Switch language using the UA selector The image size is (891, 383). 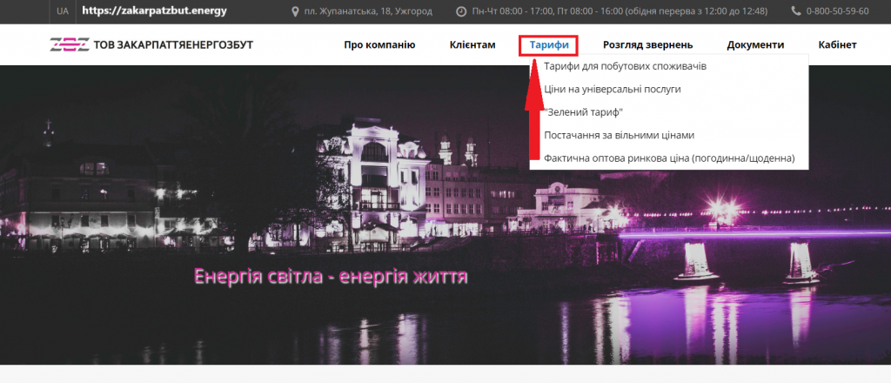(x=63, y=11)
